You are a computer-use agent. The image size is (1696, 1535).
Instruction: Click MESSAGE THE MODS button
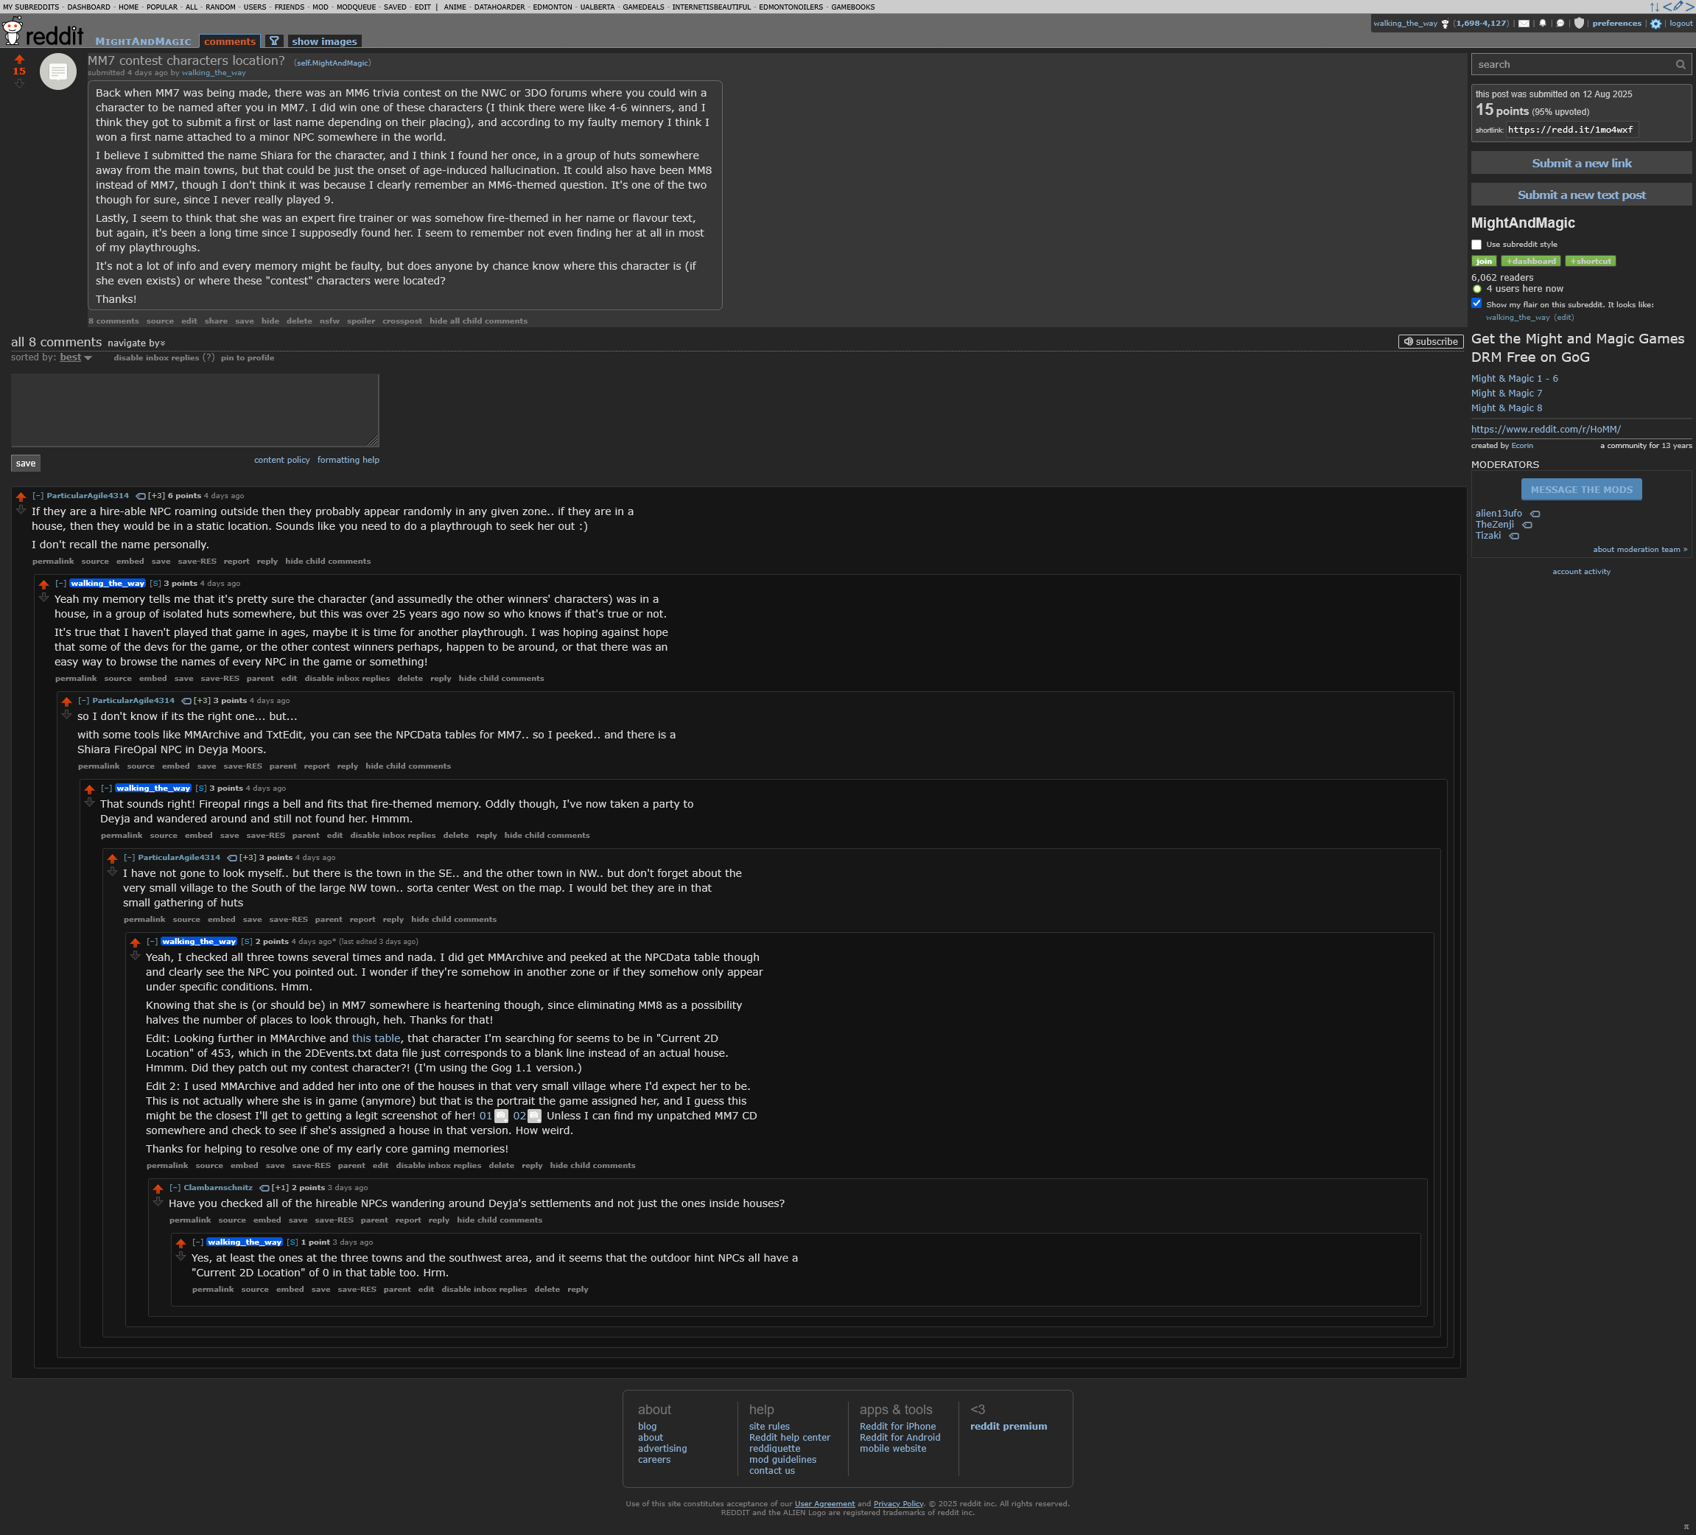1581,490
